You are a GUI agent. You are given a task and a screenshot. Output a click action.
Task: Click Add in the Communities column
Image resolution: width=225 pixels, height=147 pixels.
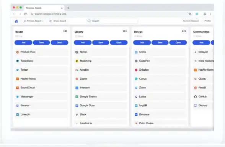(x=201, y=43)
